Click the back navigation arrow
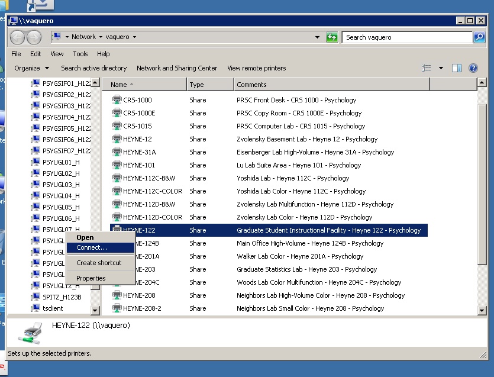The width and height of the screenshot is (494, 377). [x=18, y=37]
